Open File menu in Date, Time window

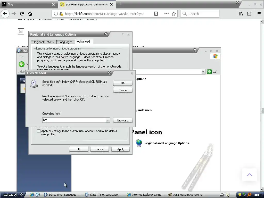pyautogui.click(x=21, y=56)
